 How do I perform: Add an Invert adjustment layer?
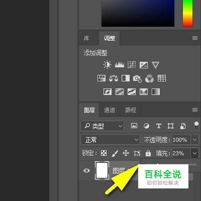point(108,92)
